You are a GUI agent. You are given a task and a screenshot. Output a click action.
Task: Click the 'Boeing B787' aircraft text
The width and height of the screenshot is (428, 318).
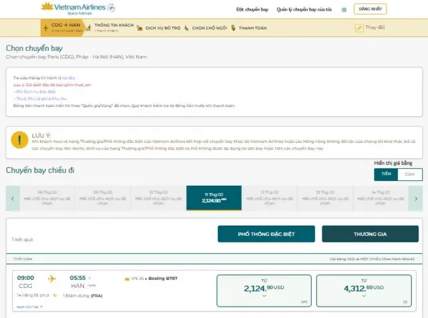click(x=163, y=279)
